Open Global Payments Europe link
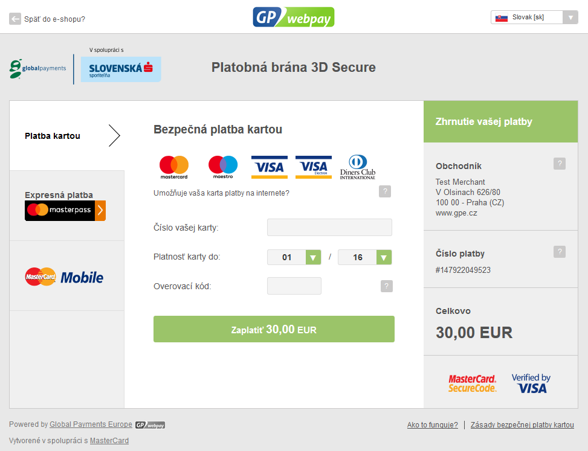The height and width of the screenshot is (451, 588). (91, 424)
